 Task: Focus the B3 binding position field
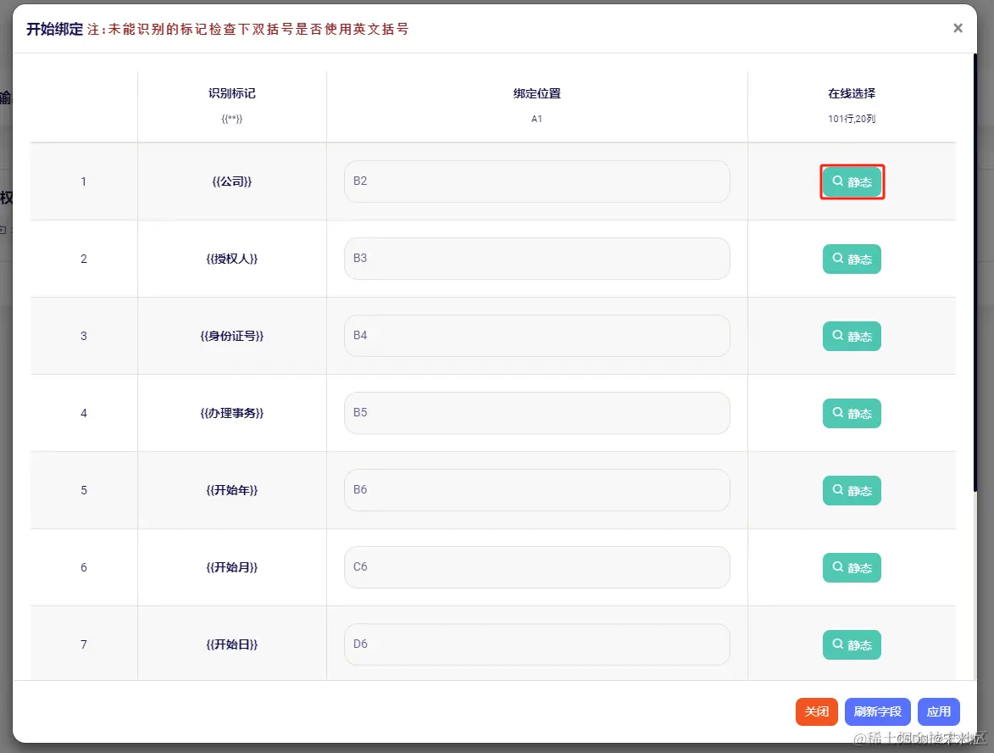(x=537, y=258)
